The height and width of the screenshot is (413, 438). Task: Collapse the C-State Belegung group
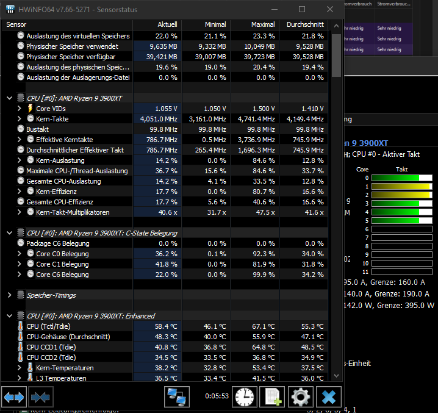(x=10, y=233)
